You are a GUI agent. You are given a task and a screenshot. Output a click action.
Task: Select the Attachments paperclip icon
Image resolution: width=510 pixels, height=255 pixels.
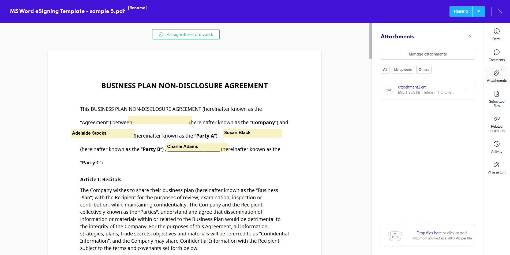pos(496,73)
